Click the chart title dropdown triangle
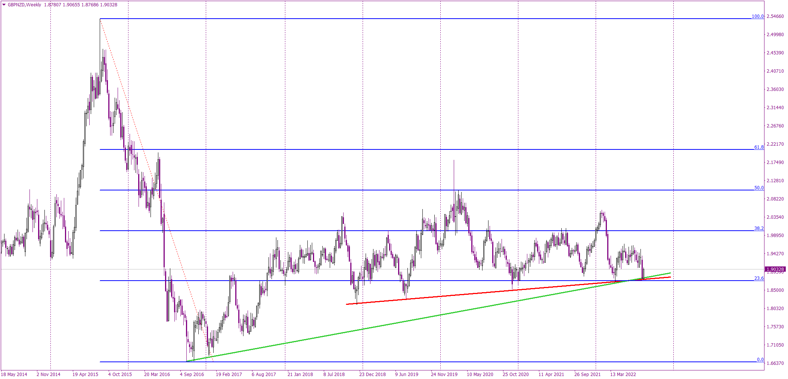 click(4, 5)
